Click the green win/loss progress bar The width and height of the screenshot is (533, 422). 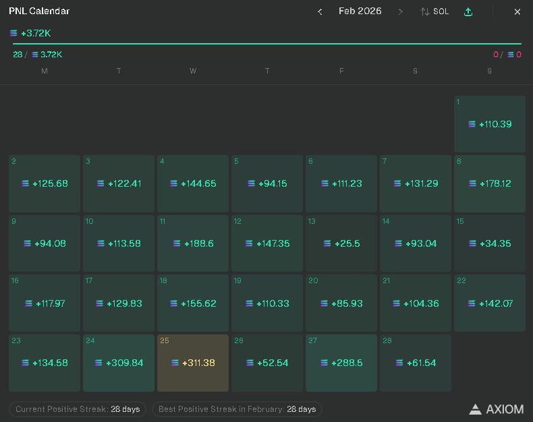click(267, 44)
